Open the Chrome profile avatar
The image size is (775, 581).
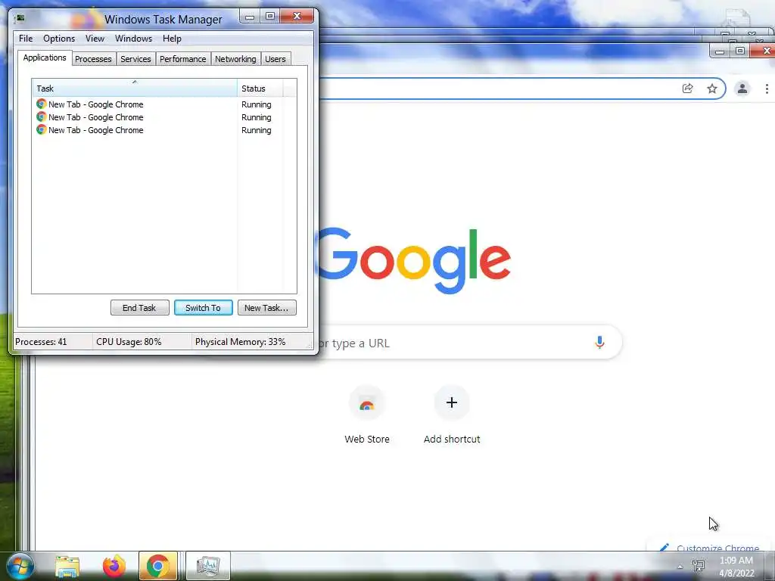(742, 89)
